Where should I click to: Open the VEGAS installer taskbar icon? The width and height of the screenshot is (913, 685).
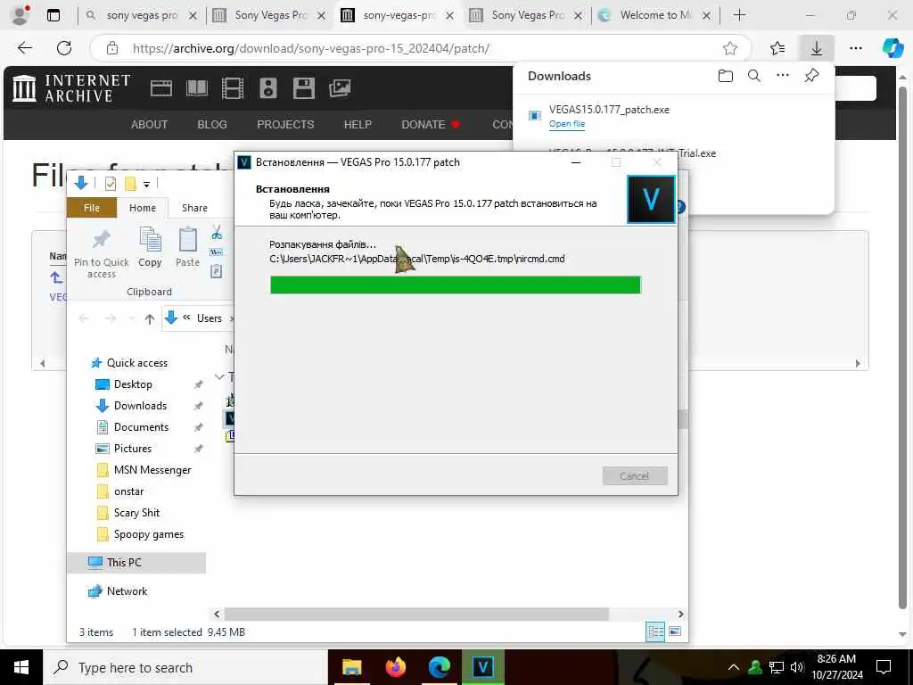click(x=482, y=667)
